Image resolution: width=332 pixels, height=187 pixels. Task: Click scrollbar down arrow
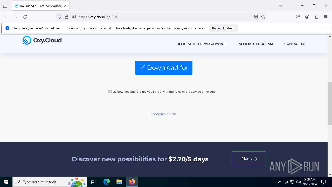[x=330, y=175]
